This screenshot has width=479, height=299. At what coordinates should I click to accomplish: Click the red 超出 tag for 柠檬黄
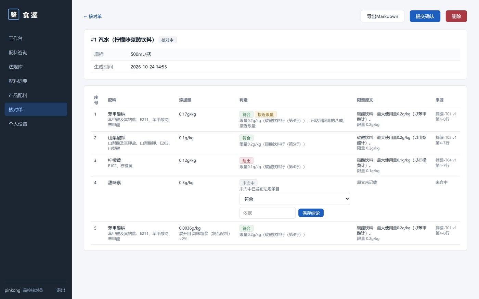[246, 161]
